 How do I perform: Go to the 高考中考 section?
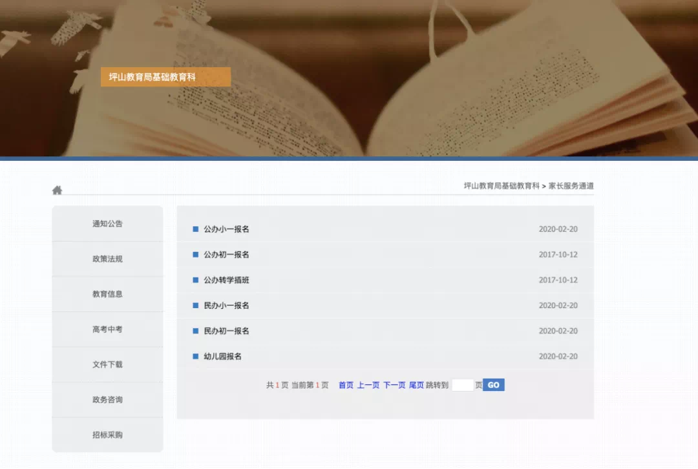click(x=107, y=329)
